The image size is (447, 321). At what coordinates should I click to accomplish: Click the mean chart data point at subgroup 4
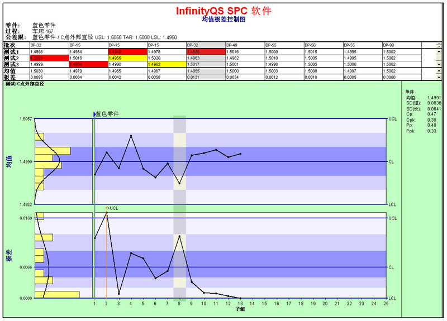point(131,136)
